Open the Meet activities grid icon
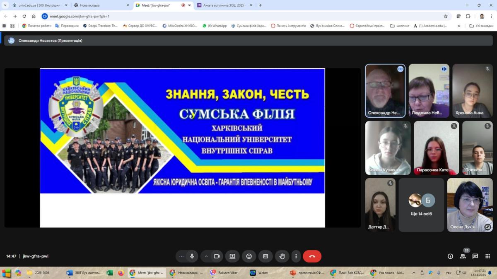497x279 pixels. (x=487, y=256)
